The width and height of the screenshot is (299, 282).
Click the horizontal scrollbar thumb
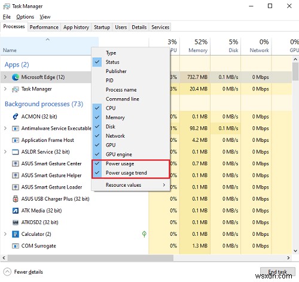click(x=90, y=257)
